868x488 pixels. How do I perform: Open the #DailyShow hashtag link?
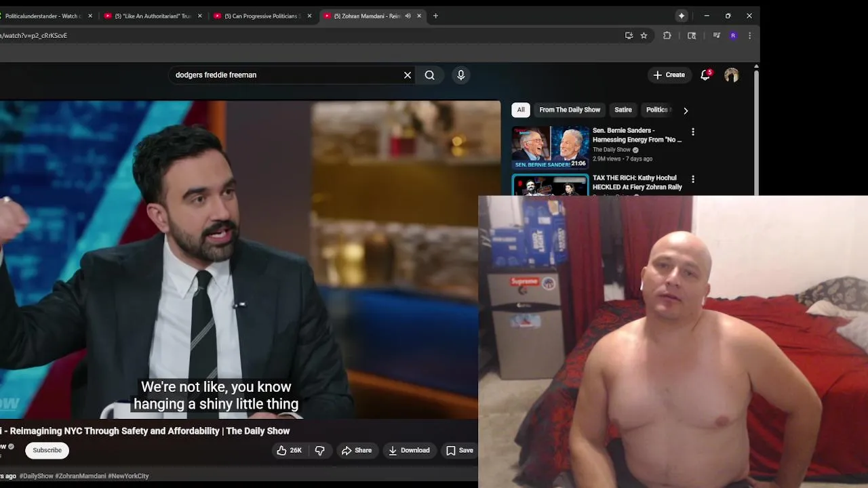click(36, 476)
